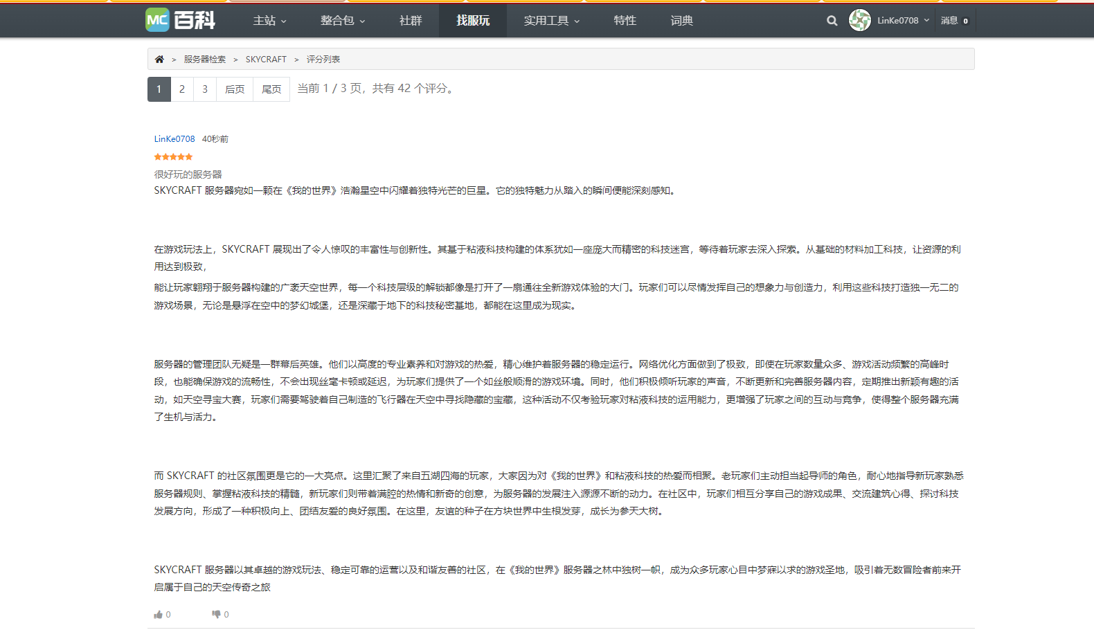Go to pagination page 2

182,89
